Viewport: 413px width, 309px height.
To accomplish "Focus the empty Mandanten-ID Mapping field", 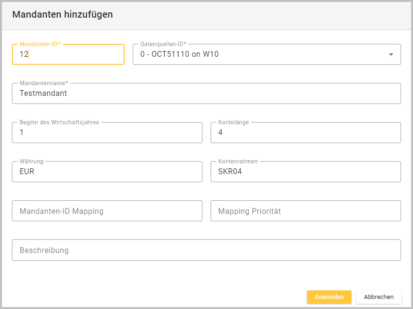I will point(107,211).
